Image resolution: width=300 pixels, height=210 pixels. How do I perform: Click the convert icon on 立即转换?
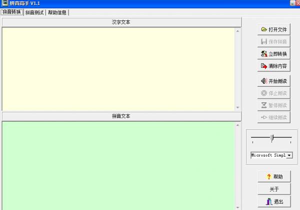coord(264,54)
